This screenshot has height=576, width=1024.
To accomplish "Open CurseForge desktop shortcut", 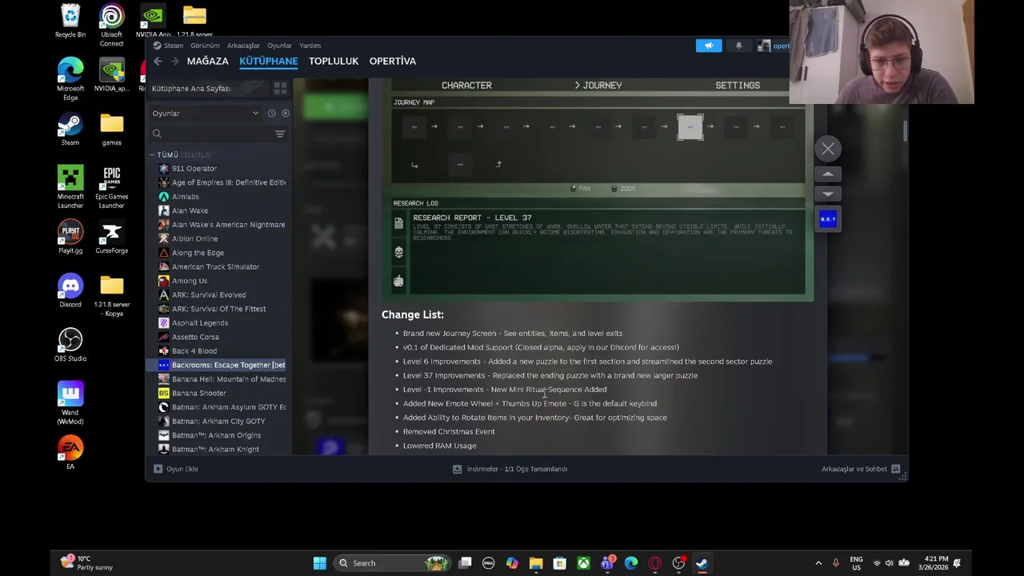I will [111, 237].
